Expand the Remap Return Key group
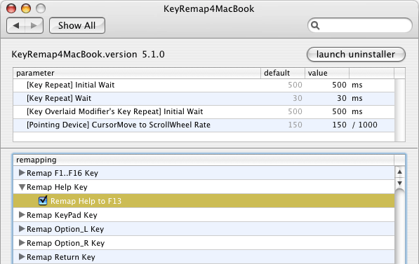Viewport: 419px width, 264px height. pos(22,256)
